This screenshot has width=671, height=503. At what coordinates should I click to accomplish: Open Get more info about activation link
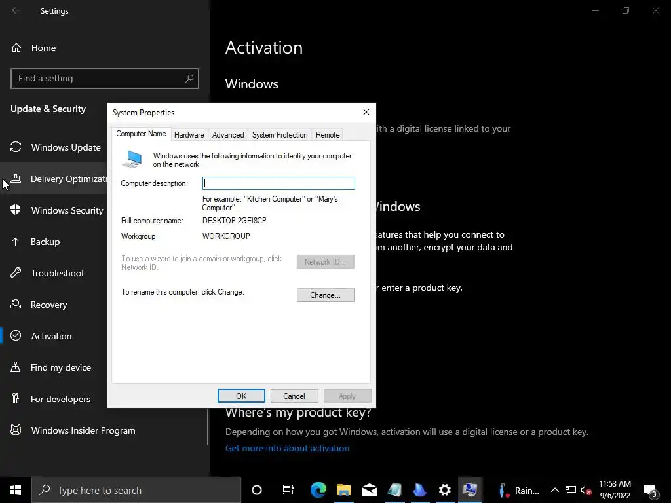coord(287,448)
